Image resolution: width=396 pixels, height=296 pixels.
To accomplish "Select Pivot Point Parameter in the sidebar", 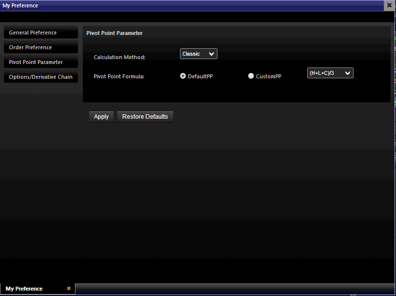I will point(41,62).
